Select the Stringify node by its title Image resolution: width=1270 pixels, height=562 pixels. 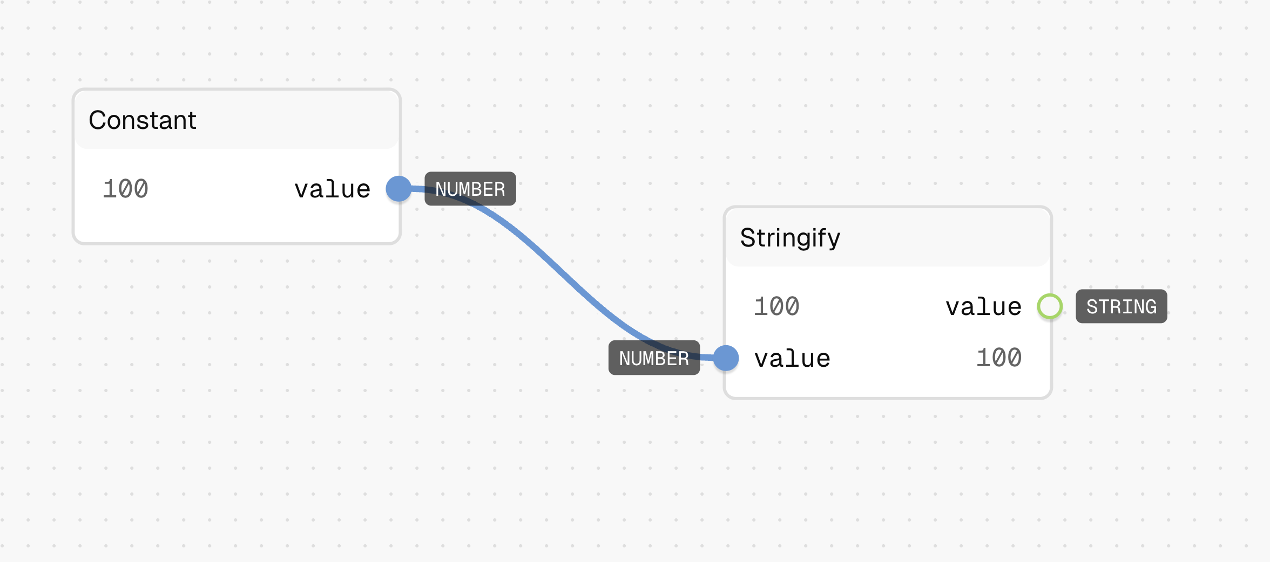click(790, 238)
